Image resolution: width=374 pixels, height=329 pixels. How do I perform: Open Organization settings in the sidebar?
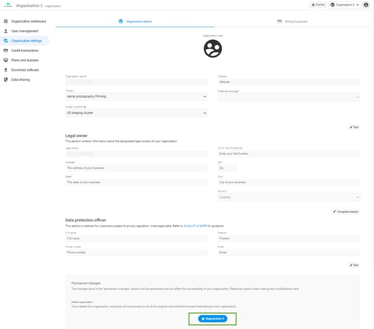click(26, 41)
